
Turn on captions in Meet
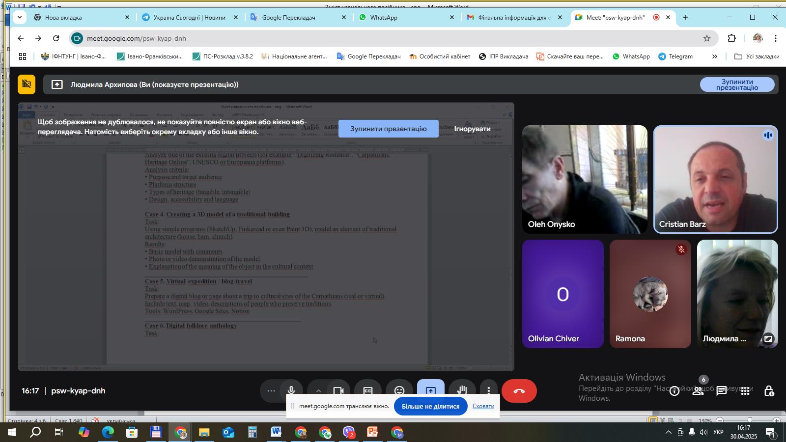368,390
